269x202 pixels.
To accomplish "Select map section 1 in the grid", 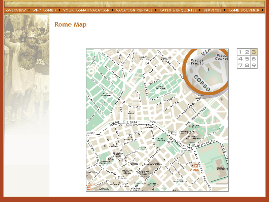I will (x=240, y=52).
